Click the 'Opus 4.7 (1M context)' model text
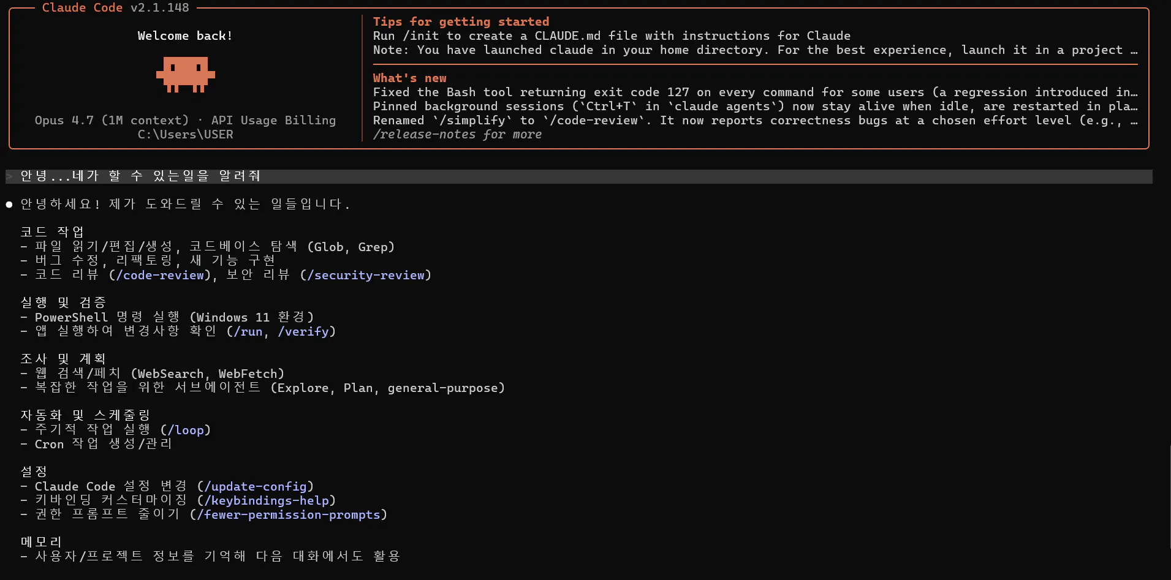The image size is (1171, 580). point(112,120)
